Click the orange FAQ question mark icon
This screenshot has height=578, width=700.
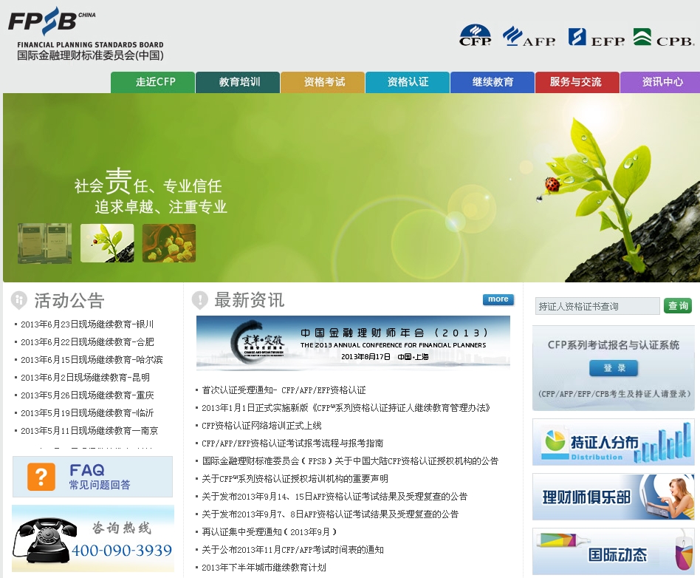(41, 477)
